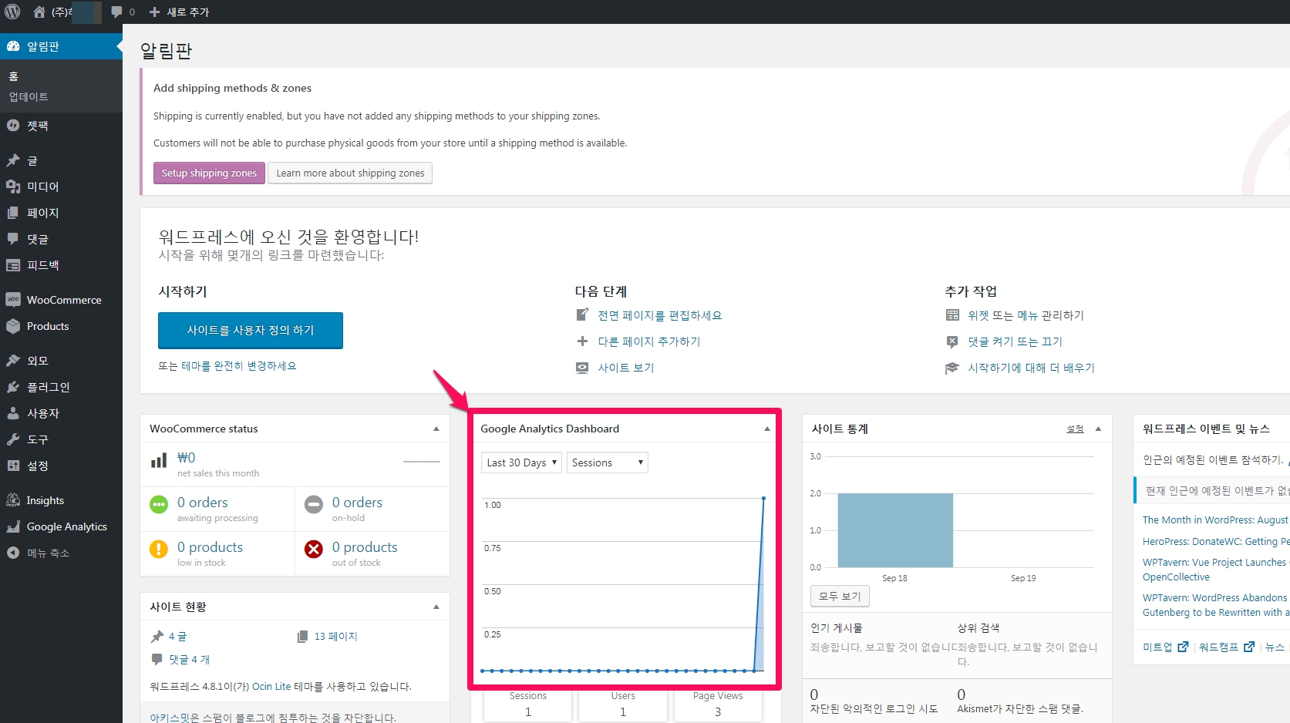Open 다른 페이지 추가하기 link

pos(649,341)
